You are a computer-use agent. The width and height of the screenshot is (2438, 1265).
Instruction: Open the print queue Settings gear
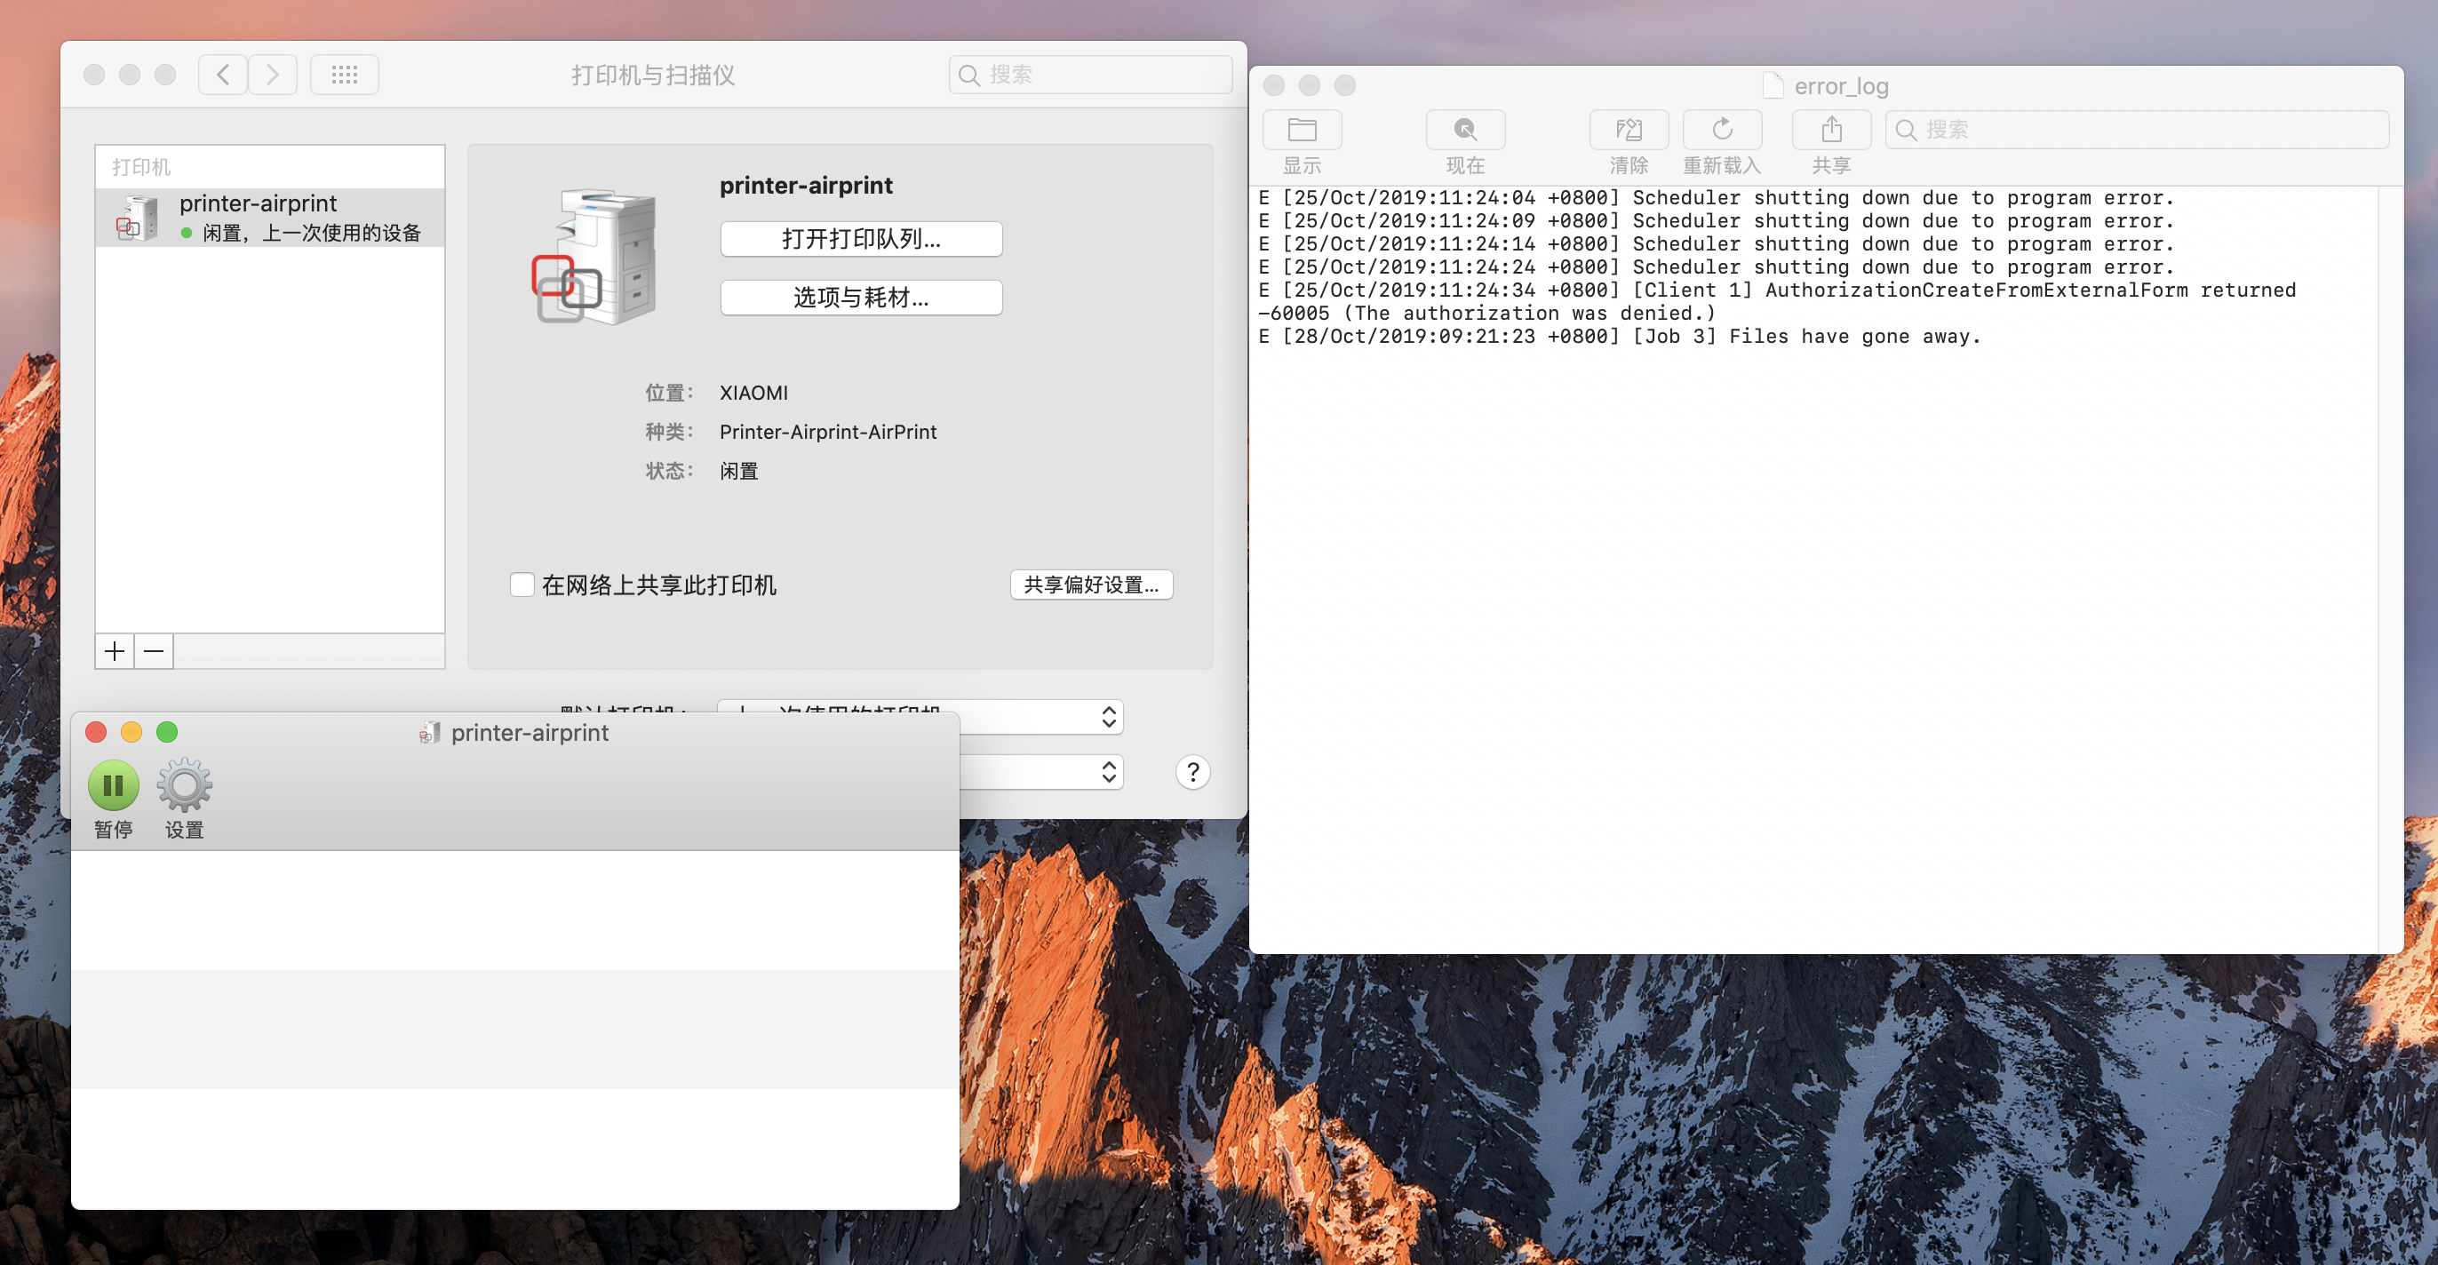[184, 784]
